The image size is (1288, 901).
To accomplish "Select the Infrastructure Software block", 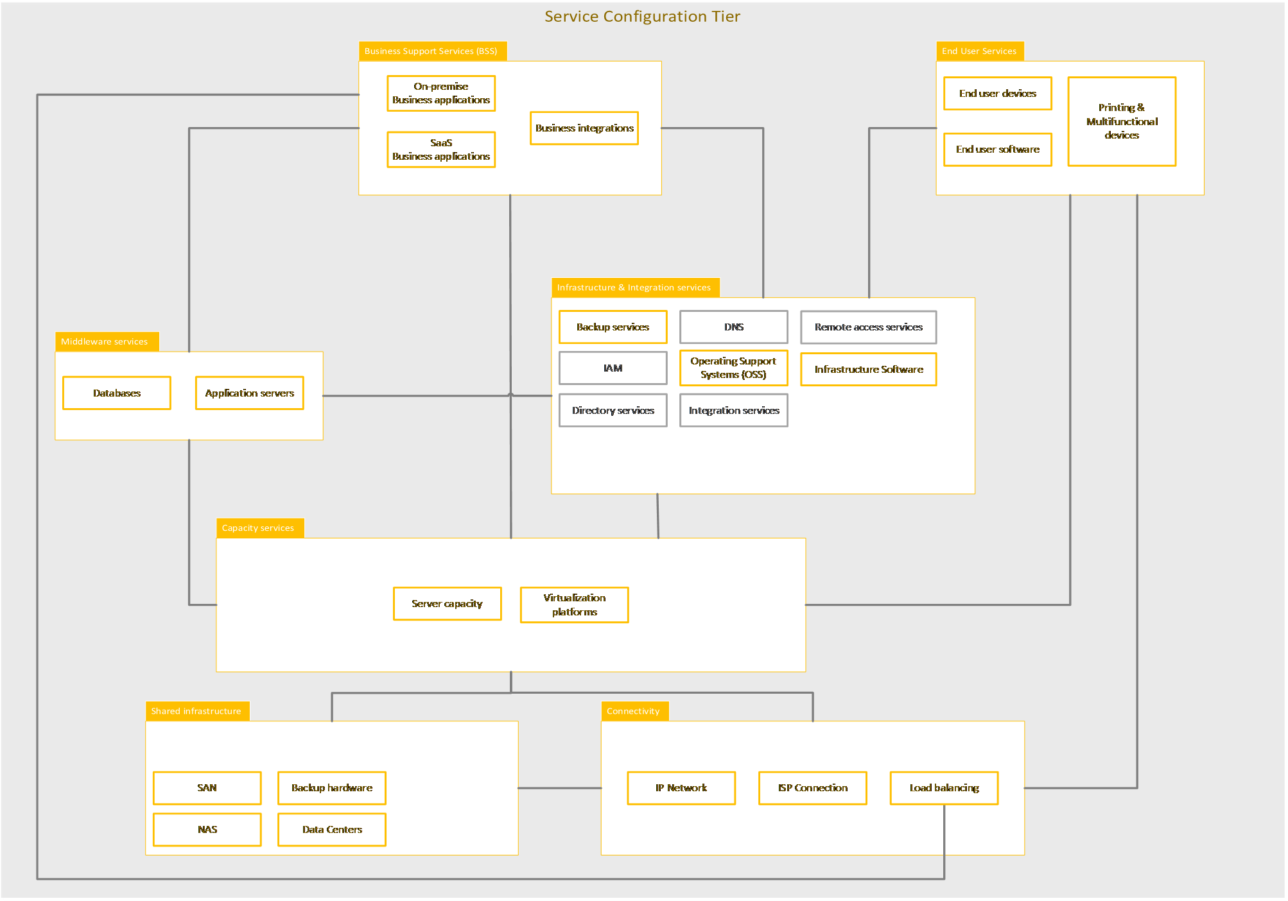I will 868,369.
